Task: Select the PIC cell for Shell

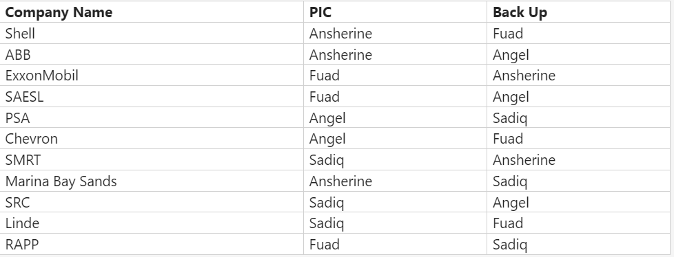Action: tap(395, 33)
